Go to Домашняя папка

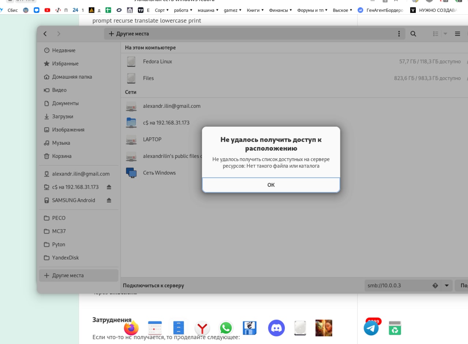(x=79, y=77)
